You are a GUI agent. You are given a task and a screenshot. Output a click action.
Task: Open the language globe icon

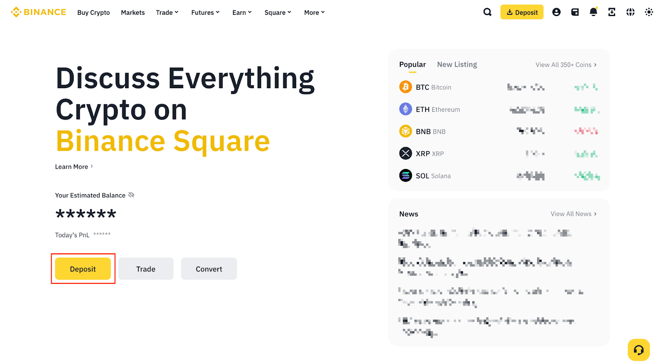[x=630, y=12]
